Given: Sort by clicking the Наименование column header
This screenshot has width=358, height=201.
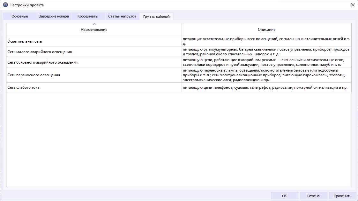Looking at the screenshot, I should [94, 29].
